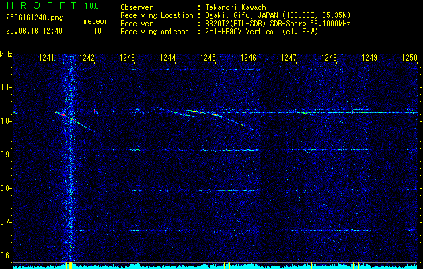Click the 'Observer' field label
Image resolution: width=423 pixels, height=269 pixels.
137,7
